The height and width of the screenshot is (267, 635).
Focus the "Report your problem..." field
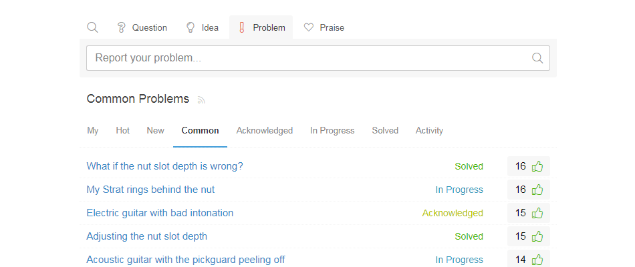point(318,58)
